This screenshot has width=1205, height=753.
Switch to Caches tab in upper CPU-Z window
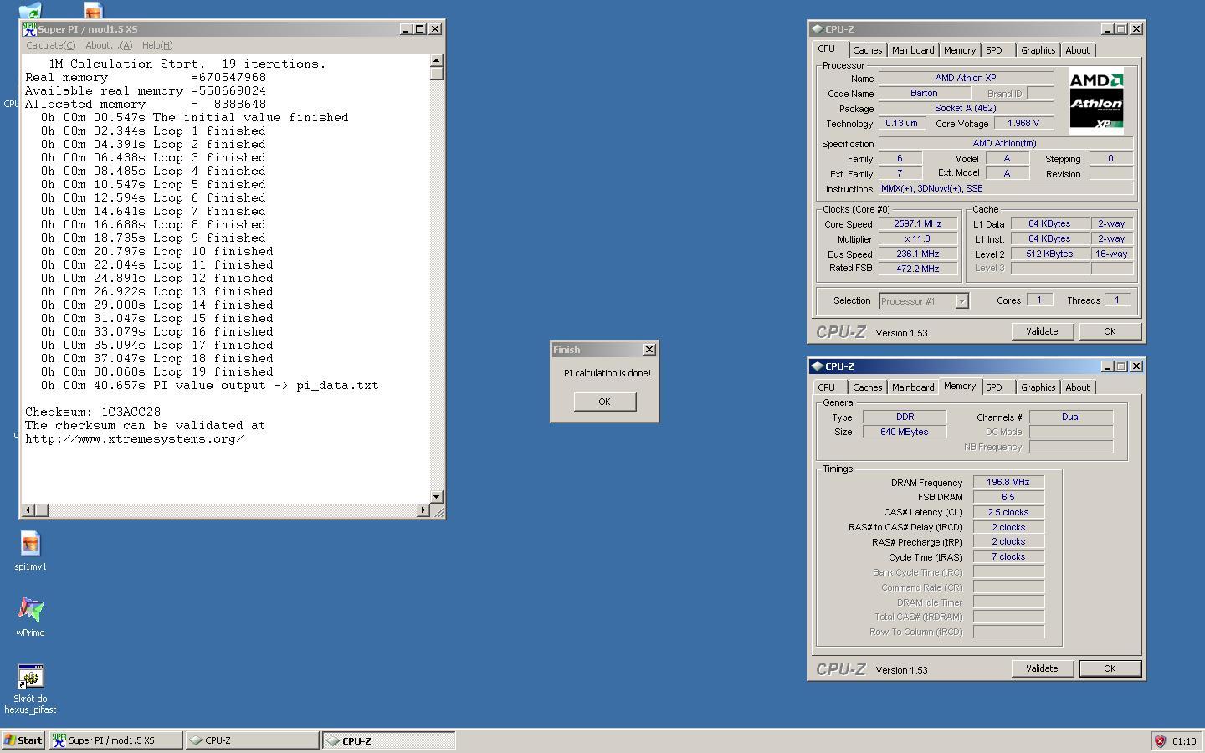click(x=867, y=50)
